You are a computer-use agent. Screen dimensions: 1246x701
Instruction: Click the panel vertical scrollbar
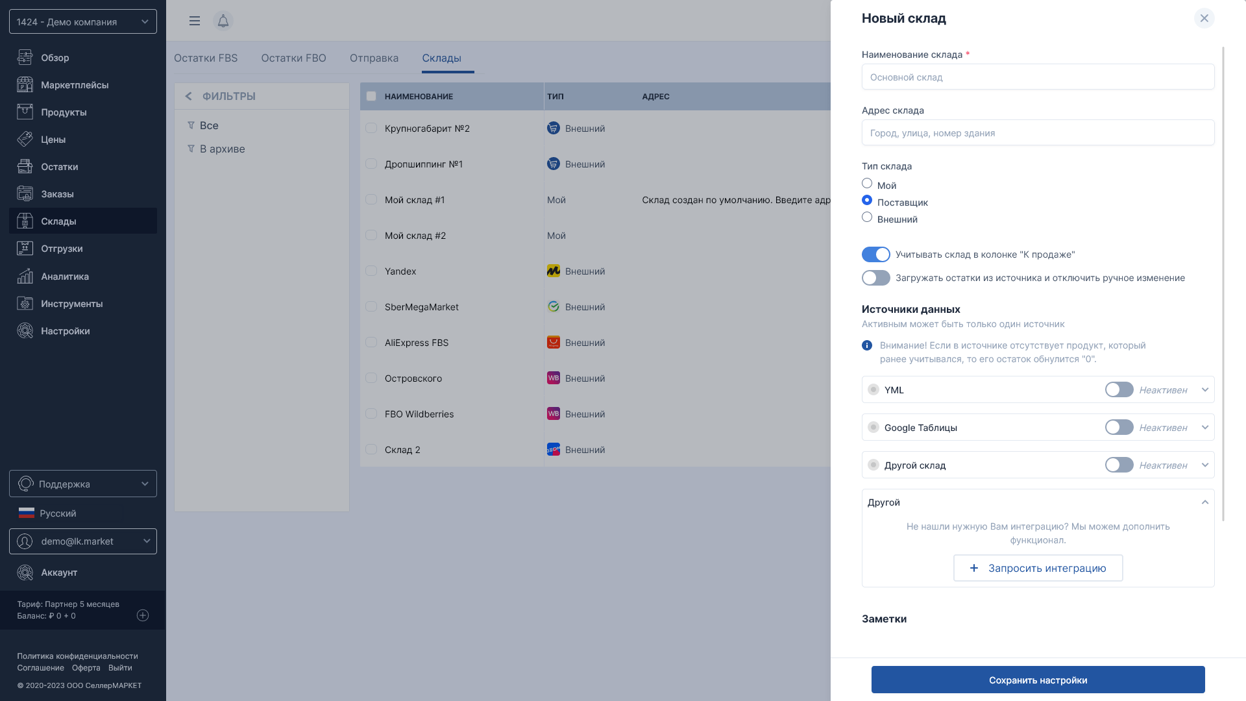click(1223, 284)
